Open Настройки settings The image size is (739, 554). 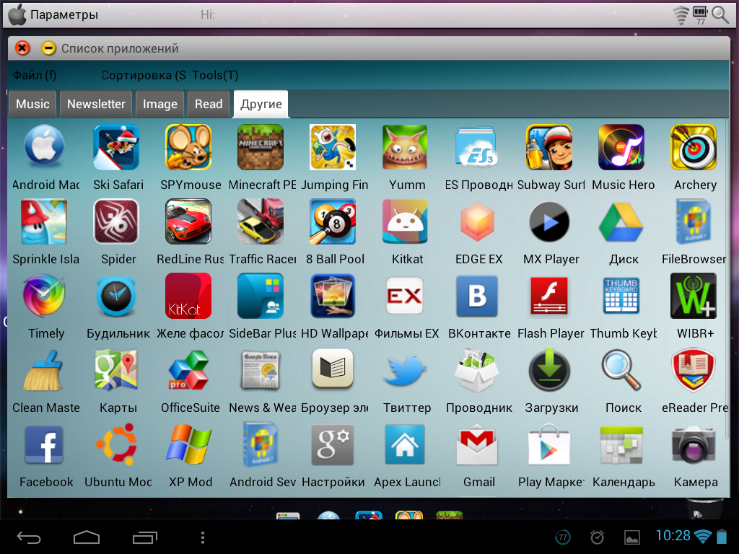click(x=333, y=444)
